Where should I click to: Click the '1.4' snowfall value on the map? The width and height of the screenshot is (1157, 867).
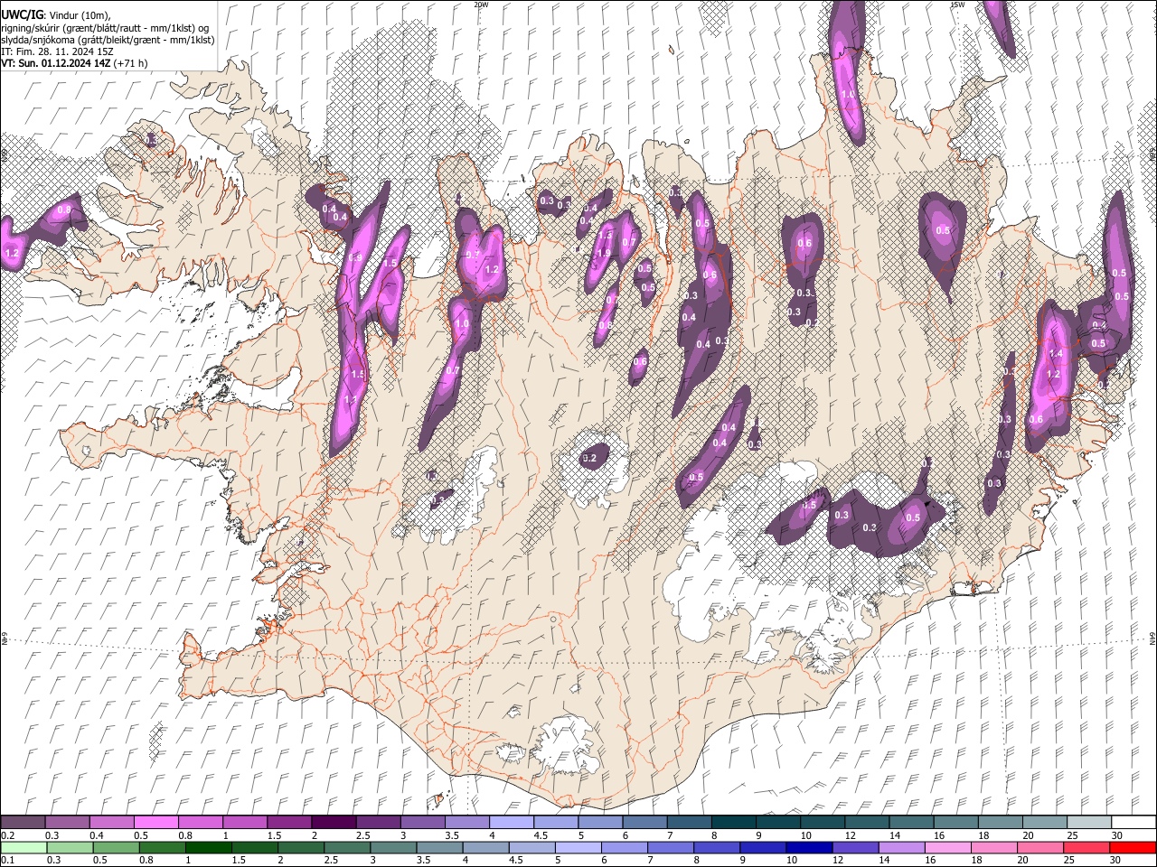1056,354
